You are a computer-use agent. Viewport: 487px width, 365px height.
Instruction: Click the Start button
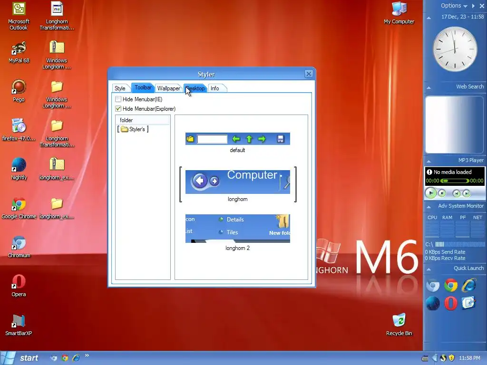(x=21, y=358)
